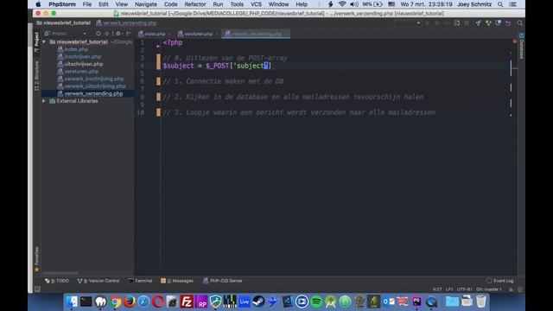Viewport: 553px width, 311px height.
Task: Open Google Chrome from the Dock
Action: point(115,301)
